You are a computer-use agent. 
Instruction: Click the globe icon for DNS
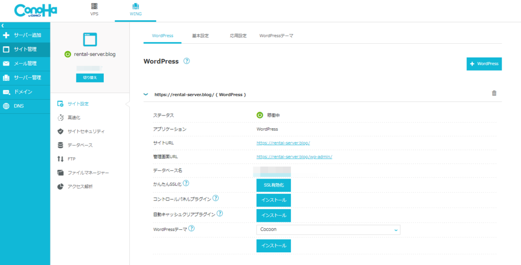6,106
